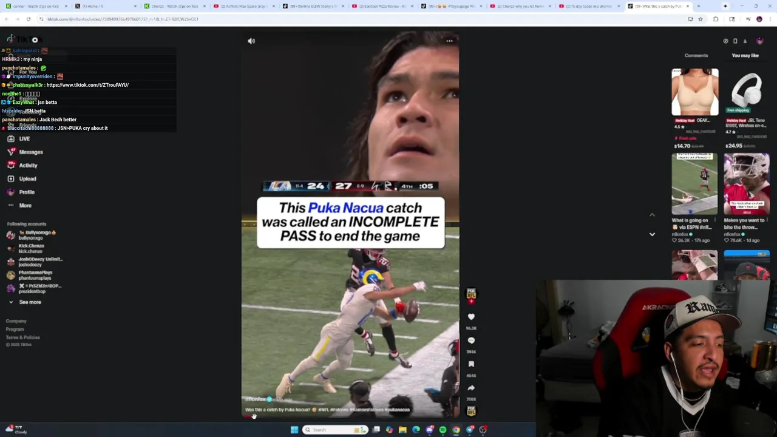Image resolution: width=777 pixels, height=437 pixels.
Task: Switch to Barstool Pizza Review tab
Action: tap(382, 6)
